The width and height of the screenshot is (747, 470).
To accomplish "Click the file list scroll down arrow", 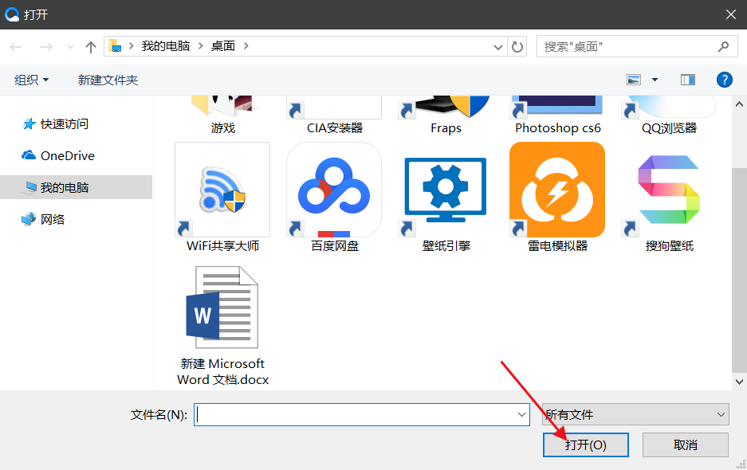I will coord(739,382).
